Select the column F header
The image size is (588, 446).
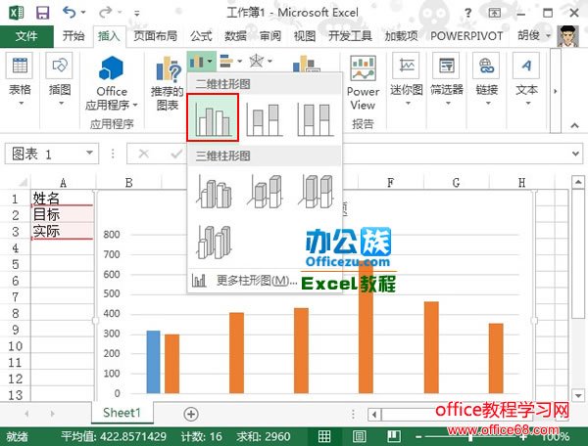(390, 183)
